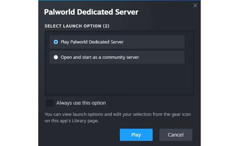The height and width of the screenshot is (146, 239).
Task: Close the launch options dialog
Action: click(x=195, y=5)
